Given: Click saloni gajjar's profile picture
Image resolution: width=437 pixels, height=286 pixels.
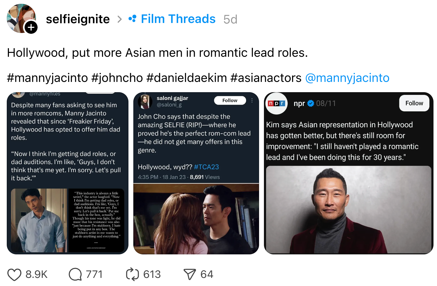Looking at the screenshot, I should [x=145, y=102].
